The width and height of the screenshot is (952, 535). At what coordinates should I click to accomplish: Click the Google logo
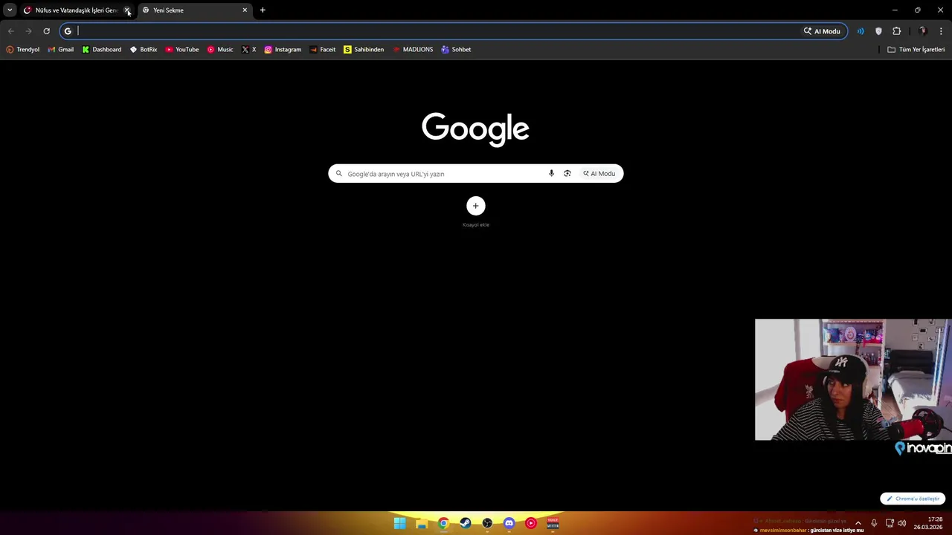[475, 129]
